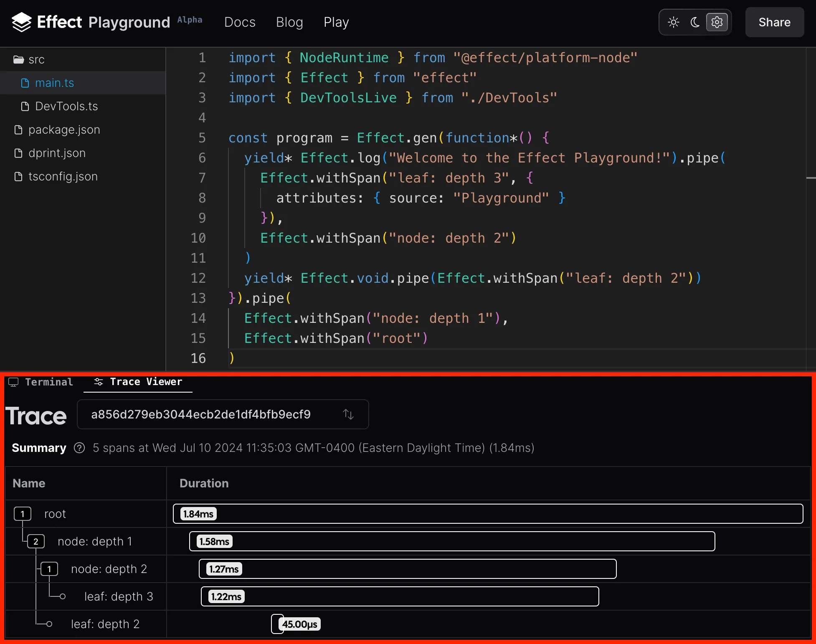Open the Docs menu item
816x644 pixels.
240,22
